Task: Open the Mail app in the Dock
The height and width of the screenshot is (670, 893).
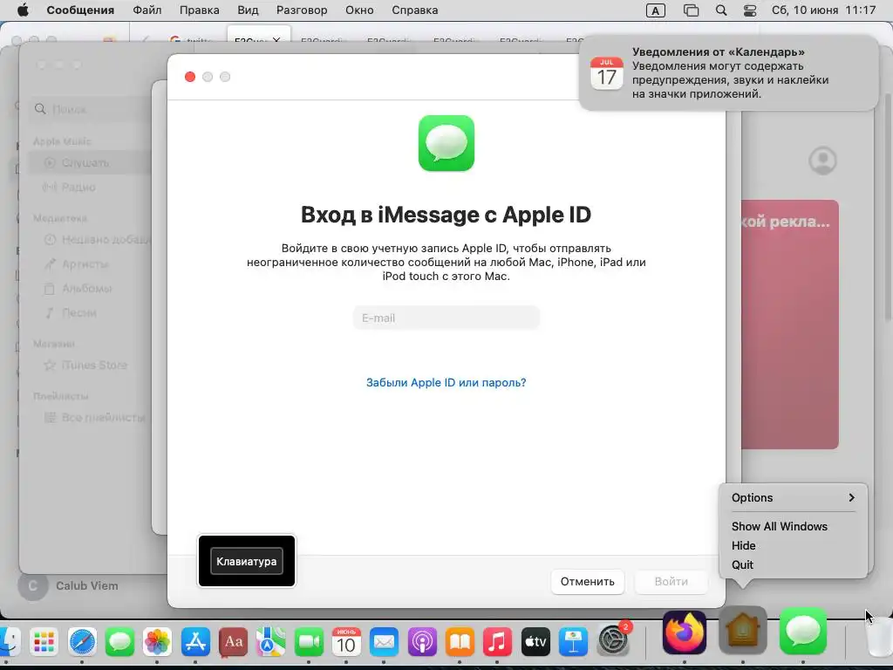Action: point(384,641)
